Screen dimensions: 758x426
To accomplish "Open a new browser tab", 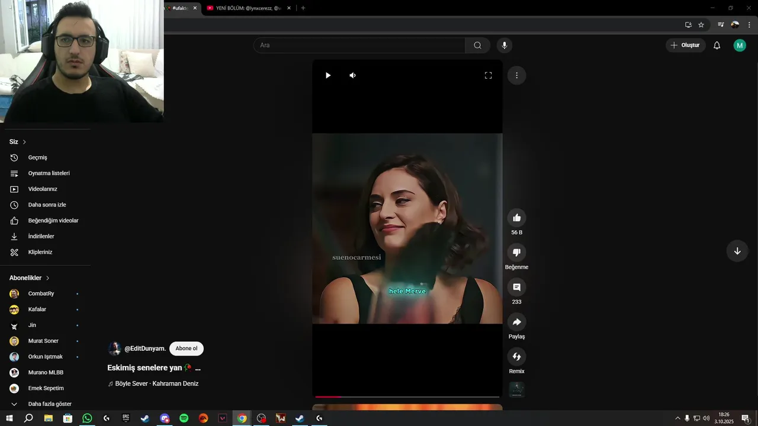I will pos(303,8).
